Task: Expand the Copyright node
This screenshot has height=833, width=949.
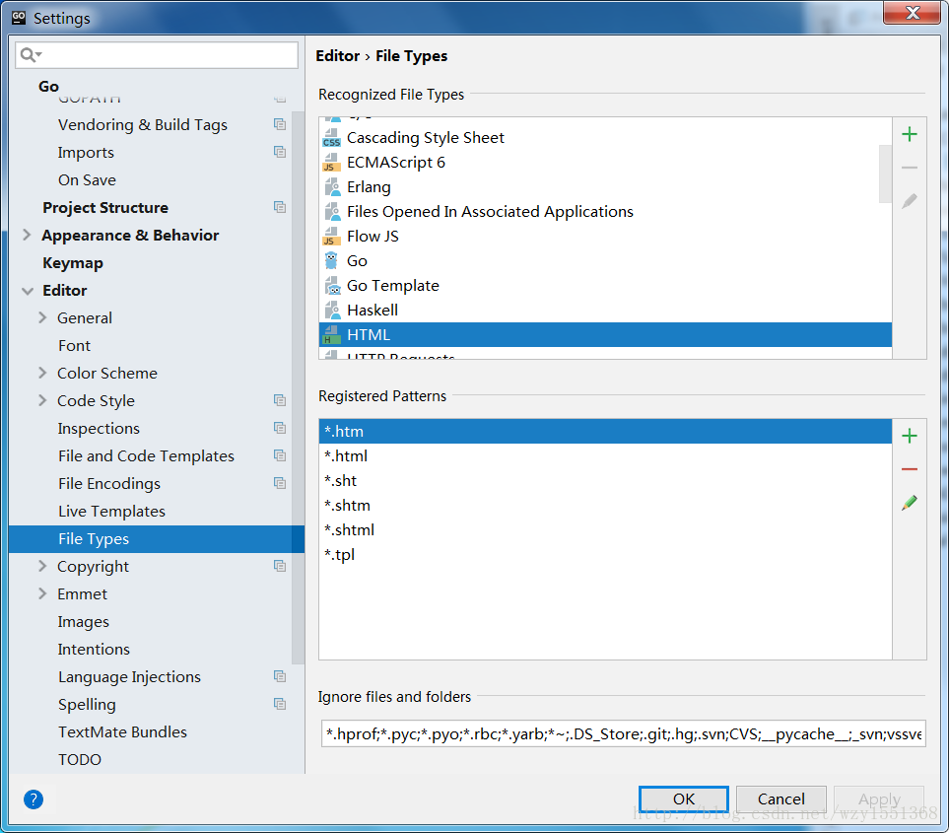Action: (42, 566)
